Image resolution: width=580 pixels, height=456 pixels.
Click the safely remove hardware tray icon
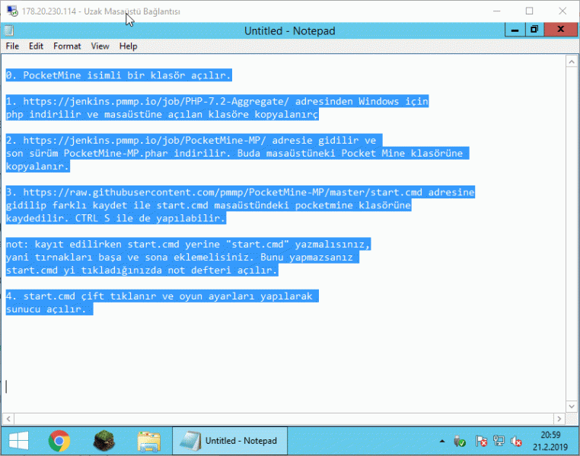point(460,441)
